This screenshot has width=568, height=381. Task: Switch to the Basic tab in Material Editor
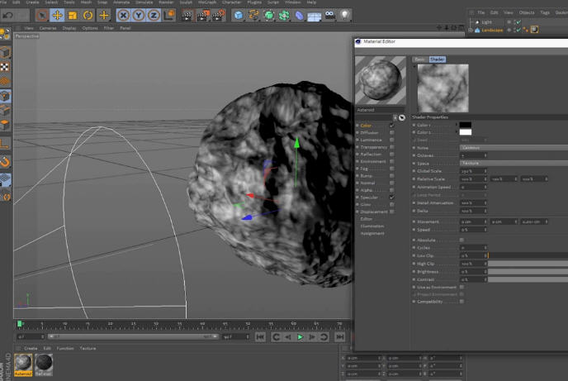420,59
